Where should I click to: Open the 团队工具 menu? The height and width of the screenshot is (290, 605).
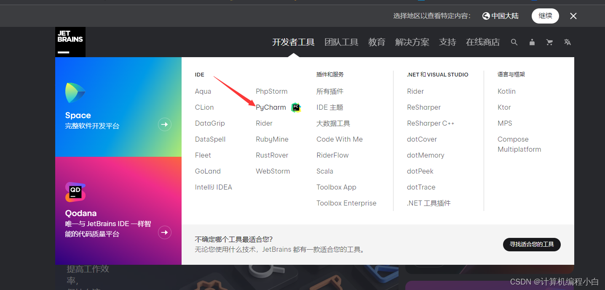pyautogui.click(x=341, y=42)
